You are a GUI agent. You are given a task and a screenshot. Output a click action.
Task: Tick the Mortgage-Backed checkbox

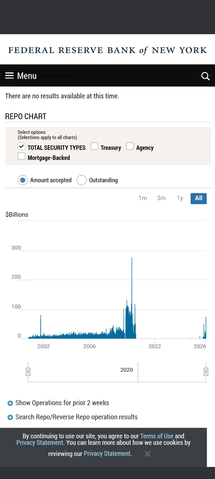click(22, 156)
